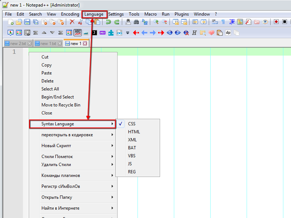
Task: Toggle the monitoring eye icon
Action: click(265, 22)
